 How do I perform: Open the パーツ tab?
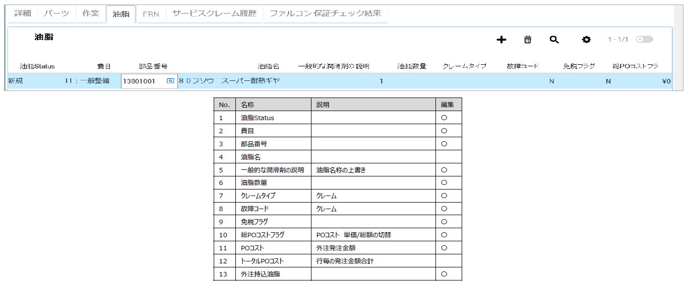pyautogui.click(x=56, y=14)
